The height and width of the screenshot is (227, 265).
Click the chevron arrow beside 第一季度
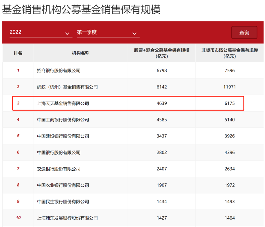(134, 33)
